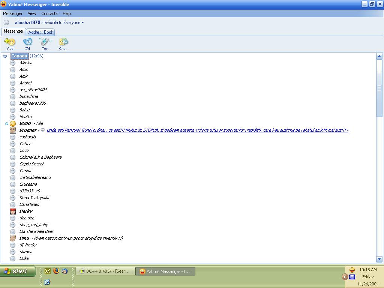
Task: Switch to the DC++ taskbar window
Action: click(105, 271)
